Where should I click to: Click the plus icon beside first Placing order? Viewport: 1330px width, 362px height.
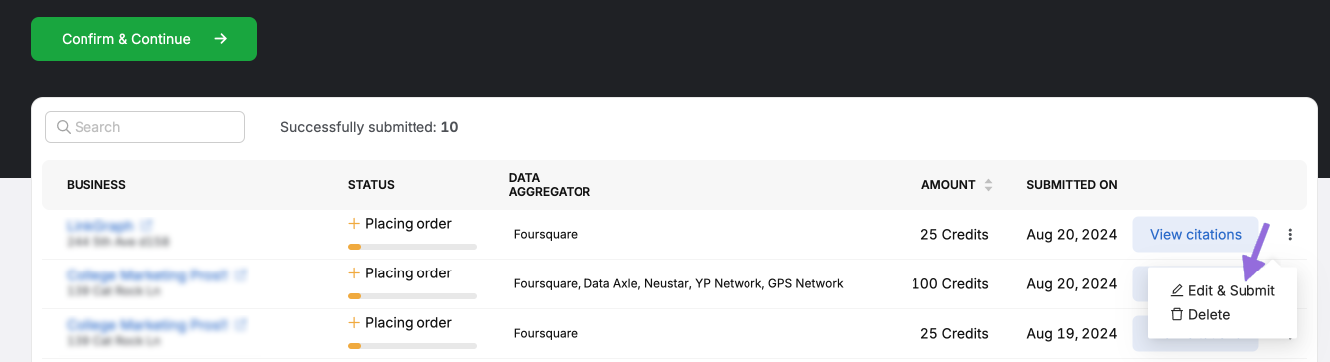pyautogui.click(x=354, y=224)
